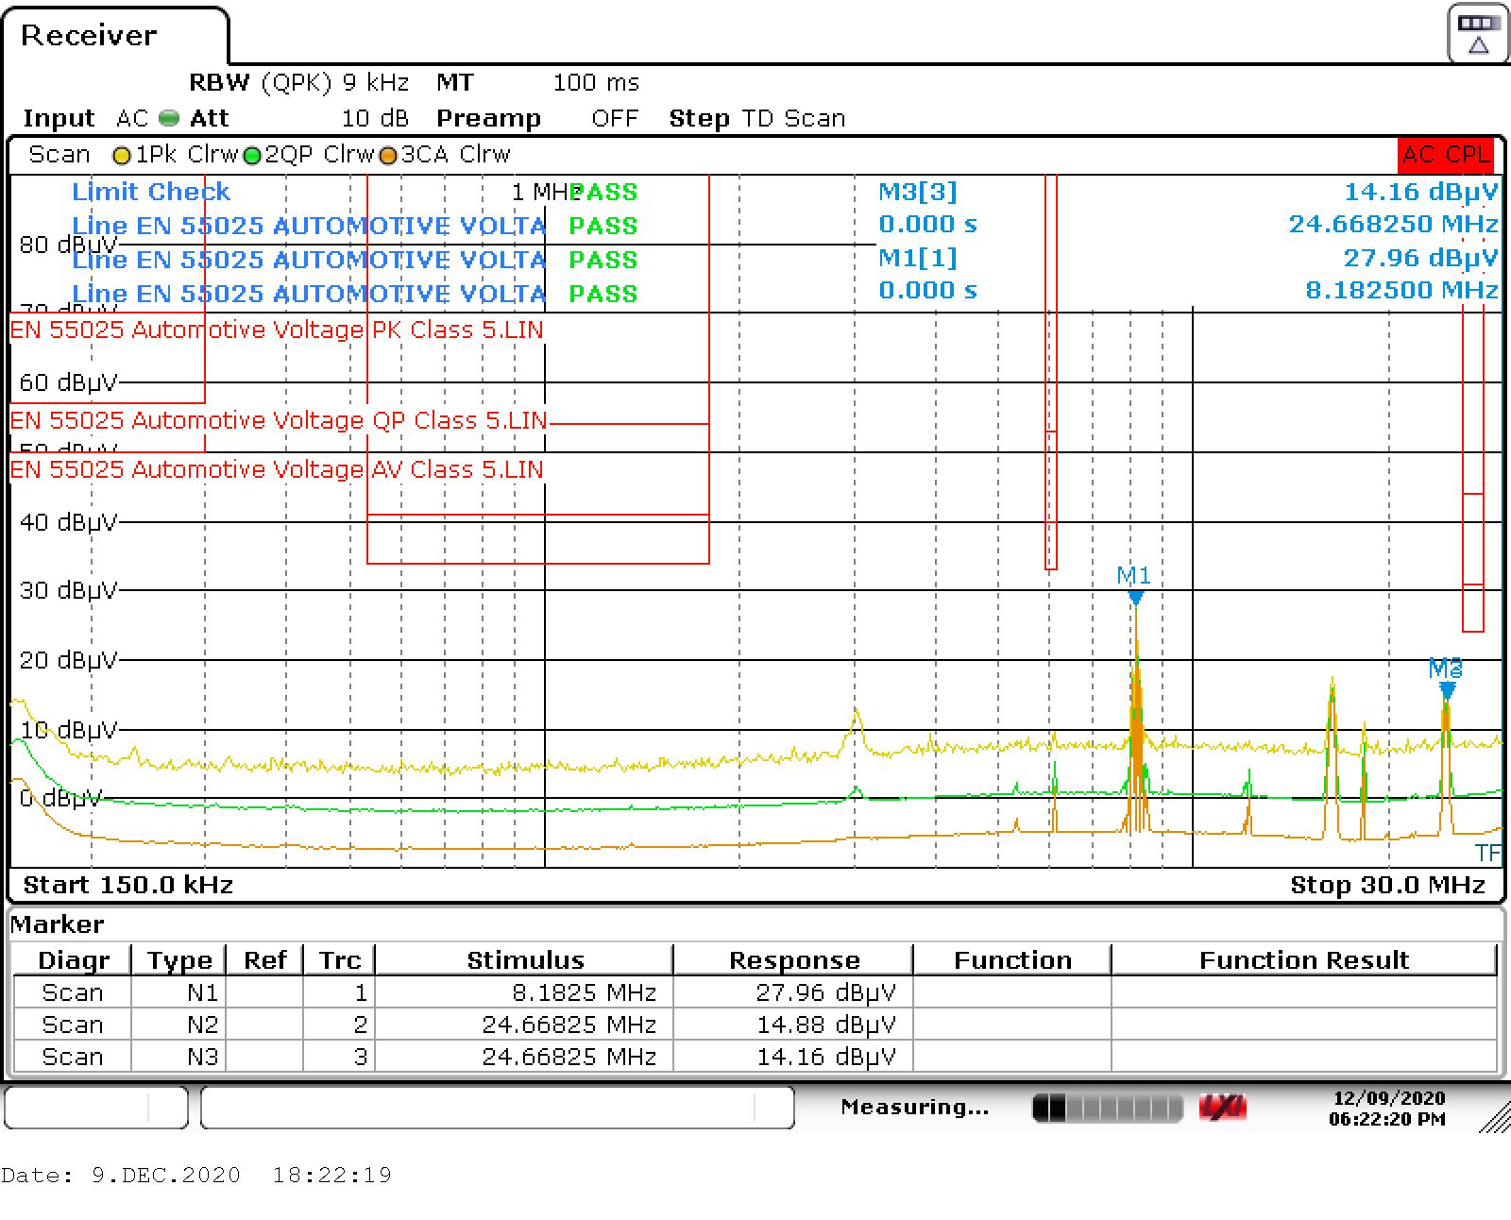Click the green AC input indicator LED
The width and height of the screenshot is (1511, 1220).
pos(169,118)
